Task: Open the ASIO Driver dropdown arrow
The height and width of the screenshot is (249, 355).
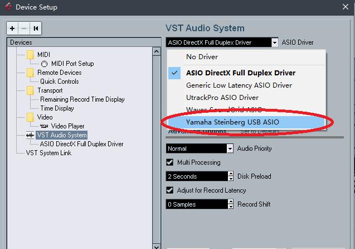Action: pos(274,42)
